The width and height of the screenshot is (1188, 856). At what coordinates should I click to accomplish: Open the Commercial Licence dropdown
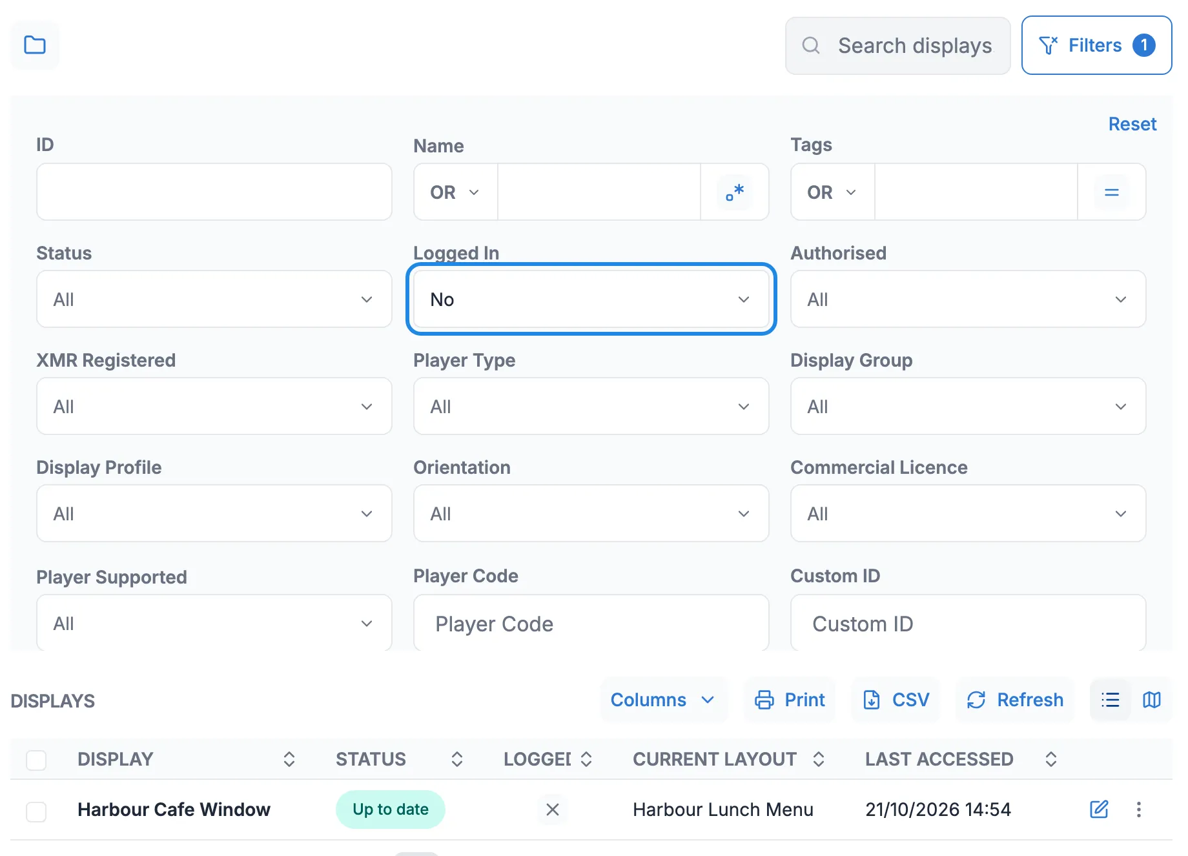[x=968, y=514]
